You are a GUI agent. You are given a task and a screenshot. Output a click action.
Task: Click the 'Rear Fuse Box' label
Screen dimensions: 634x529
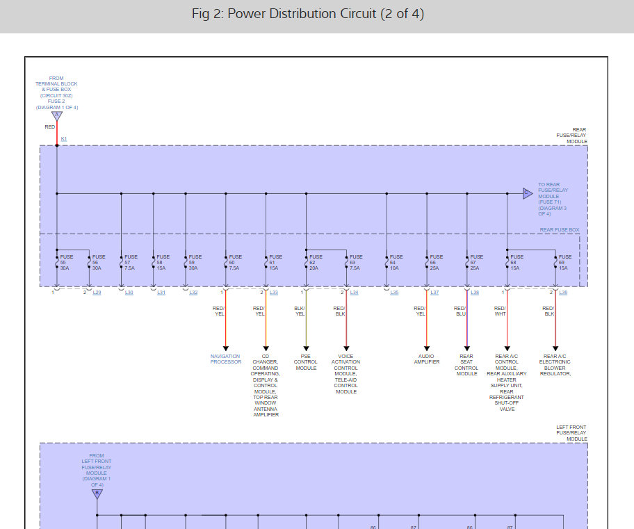[x=560, y=229]
